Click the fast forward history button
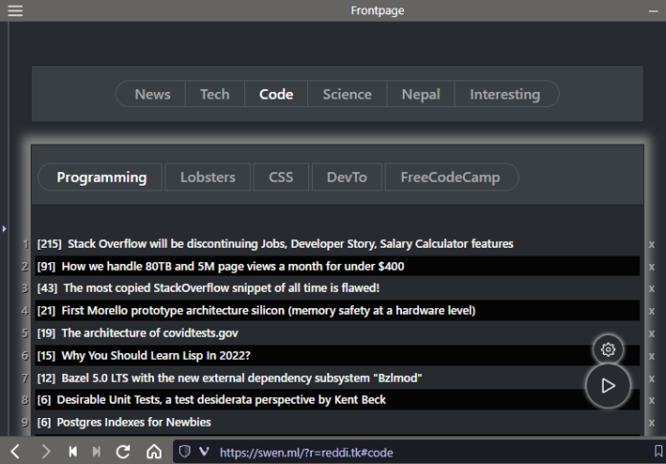The width and height of the screenshot is (666, 464). pyautogui.click(x=97, y=452)
